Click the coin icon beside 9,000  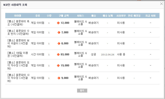coord(59,78)
